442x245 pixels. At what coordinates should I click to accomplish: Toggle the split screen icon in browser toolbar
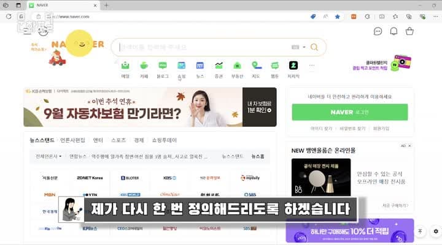click(382, 17)
